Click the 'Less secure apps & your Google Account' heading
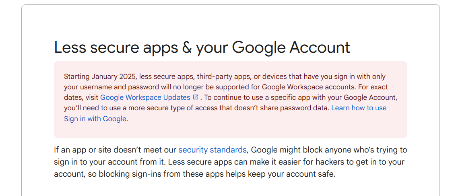454x196 pixels. coord(202,47)
